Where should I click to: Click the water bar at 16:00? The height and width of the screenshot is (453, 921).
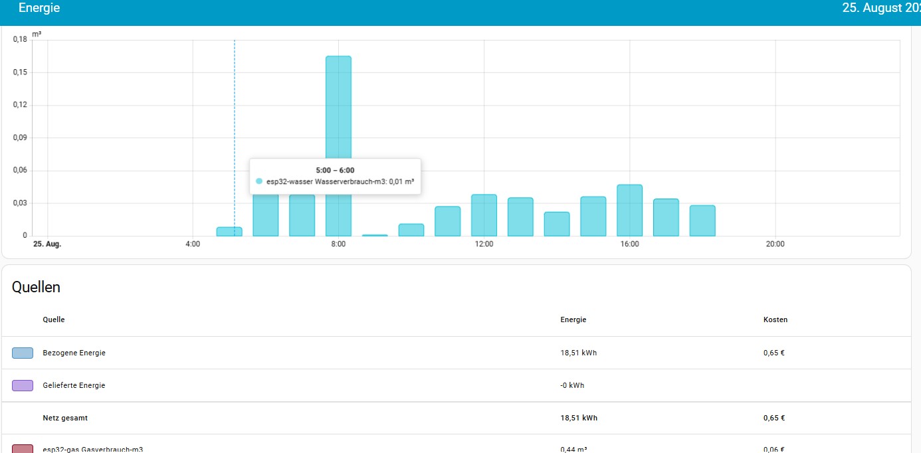(x=629, y=210)
